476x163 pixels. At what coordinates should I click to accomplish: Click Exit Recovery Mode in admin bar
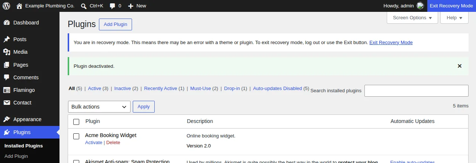(451, 6)
